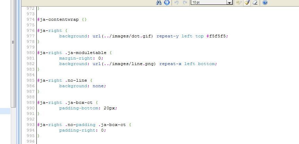This screenshot has width=299, height=144.
Task: Click the repeat-y keyword on line 977
Action: 168,36
